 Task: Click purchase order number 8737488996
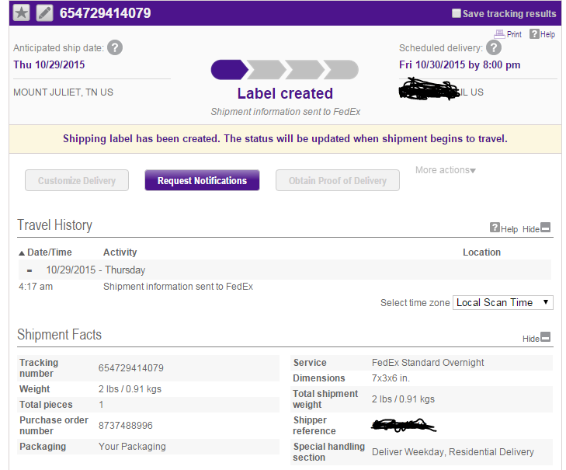[x=126, y=426]
